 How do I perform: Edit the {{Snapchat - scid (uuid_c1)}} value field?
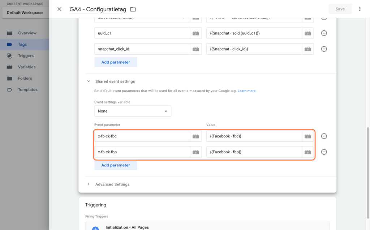point(254,33)
